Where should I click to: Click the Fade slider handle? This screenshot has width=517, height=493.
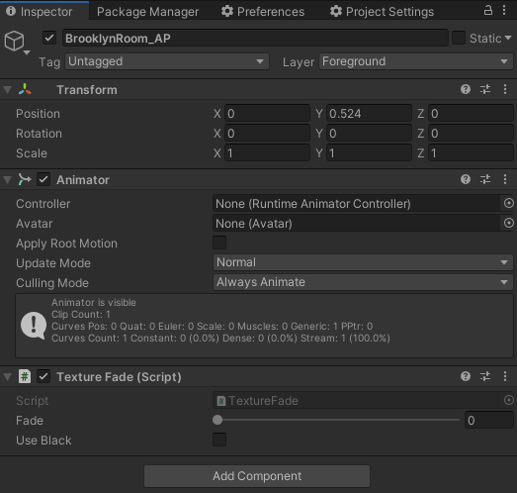[217, 420]
